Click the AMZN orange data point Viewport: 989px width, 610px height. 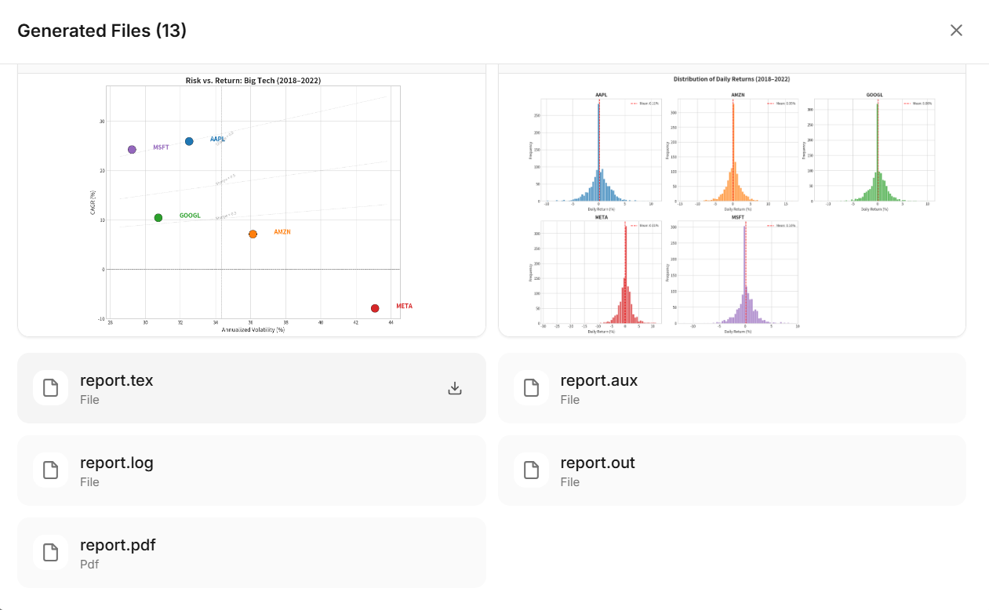point(253,234)
